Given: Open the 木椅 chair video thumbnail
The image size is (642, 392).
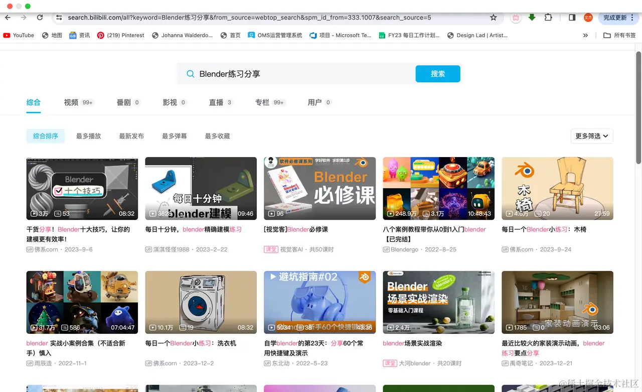Looking at the screenshot, I should pos(557,188).
